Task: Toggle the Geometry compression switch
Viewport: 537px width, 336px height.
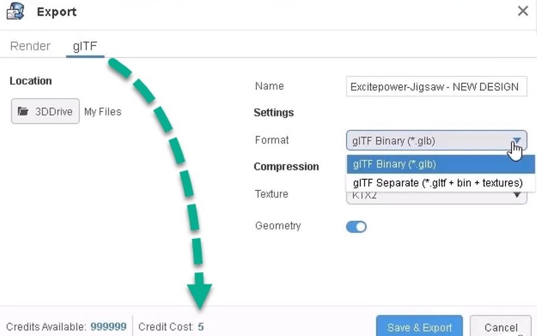Action: click(x=356, y=227)
